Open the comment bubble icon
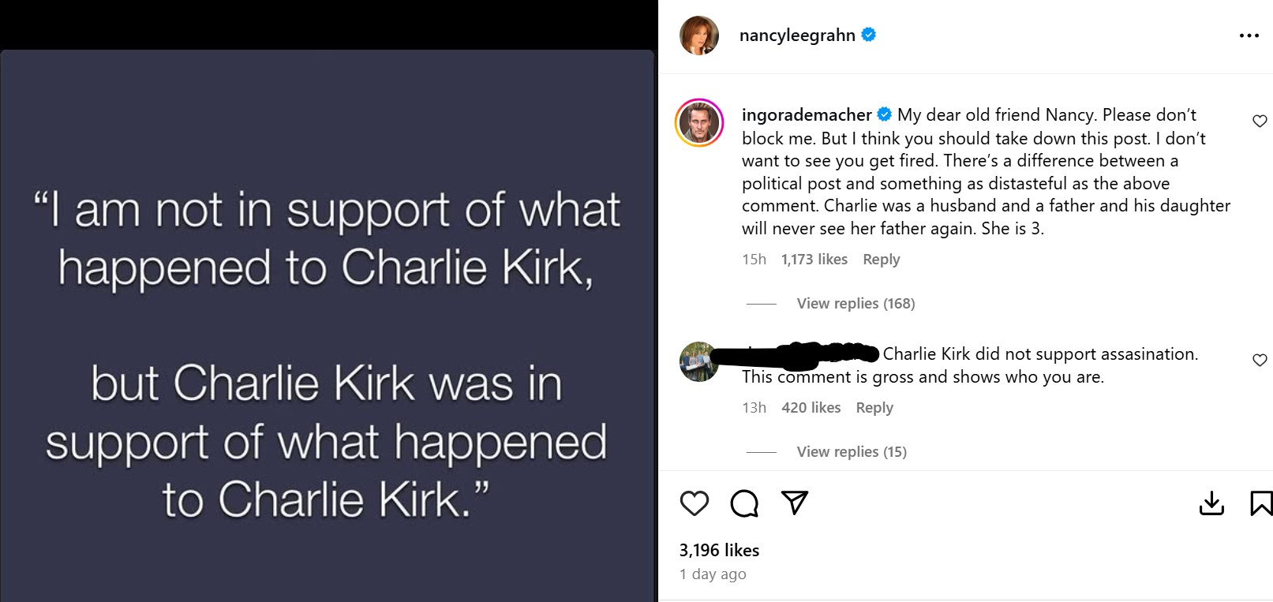This screenshot has width=1273, height=602. tap(744, 503)
